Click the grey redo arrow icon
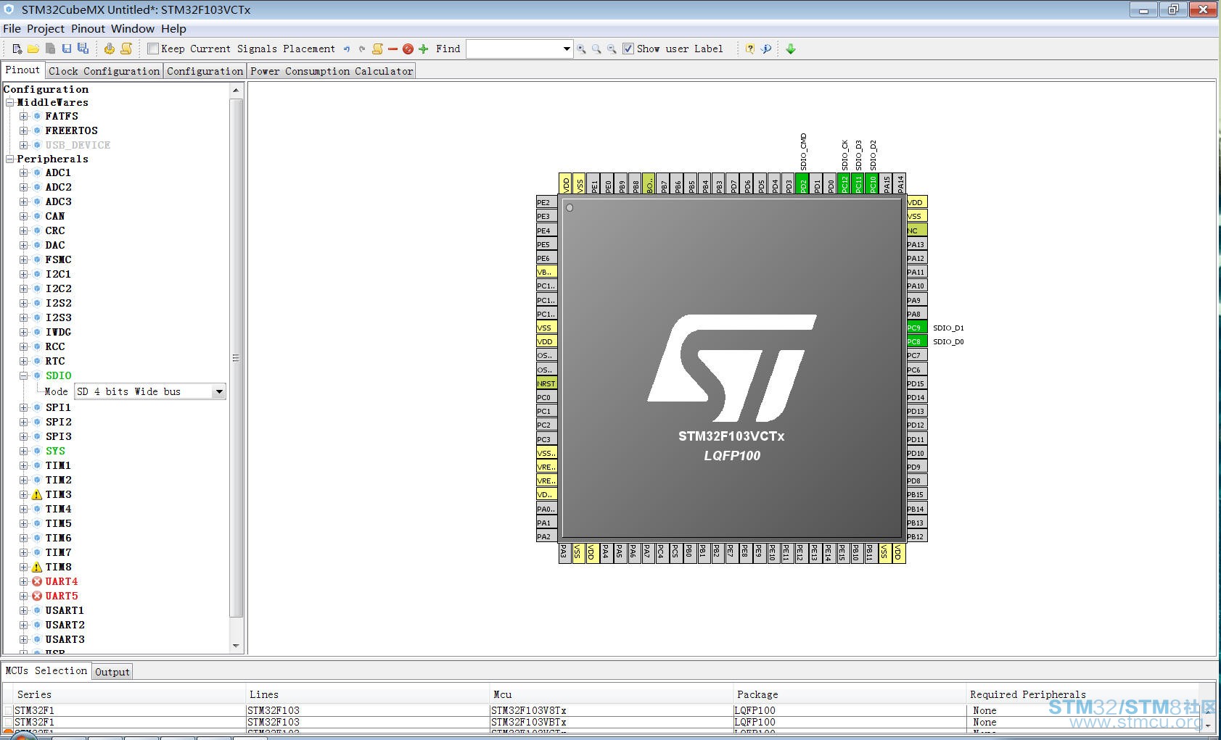 coord(362,49)
